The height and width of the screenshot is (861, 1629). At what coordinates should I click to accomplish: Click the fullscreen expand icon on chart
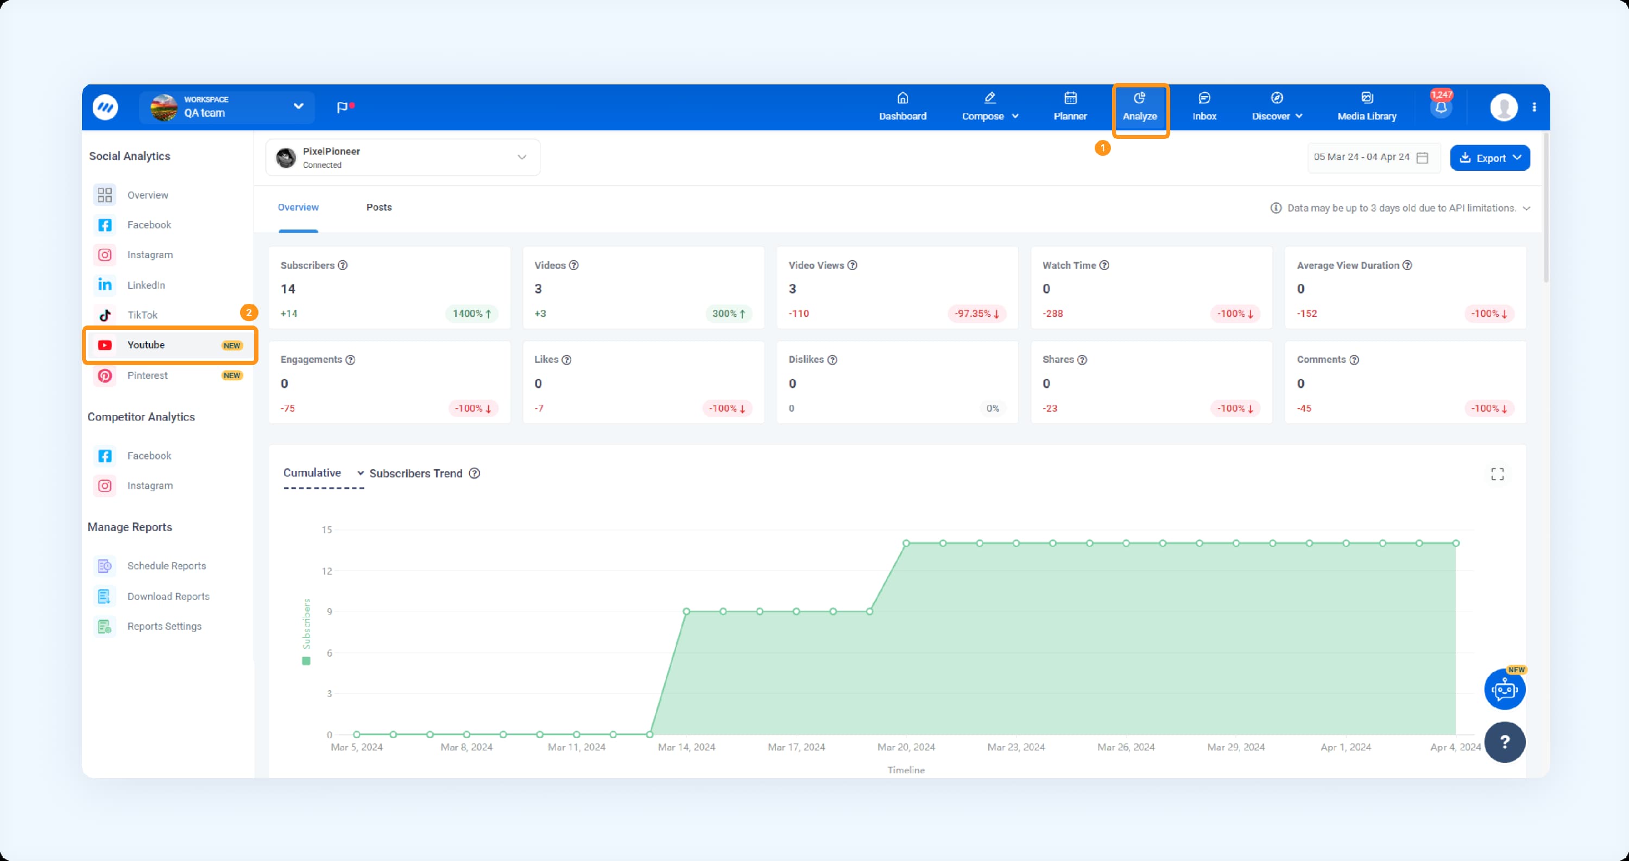[x=1498, y=474]
